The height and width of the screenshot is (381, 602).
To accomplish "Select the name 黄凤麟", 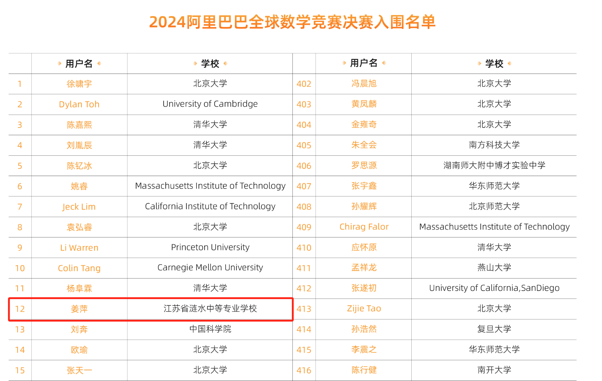I will tap(364, 104).
